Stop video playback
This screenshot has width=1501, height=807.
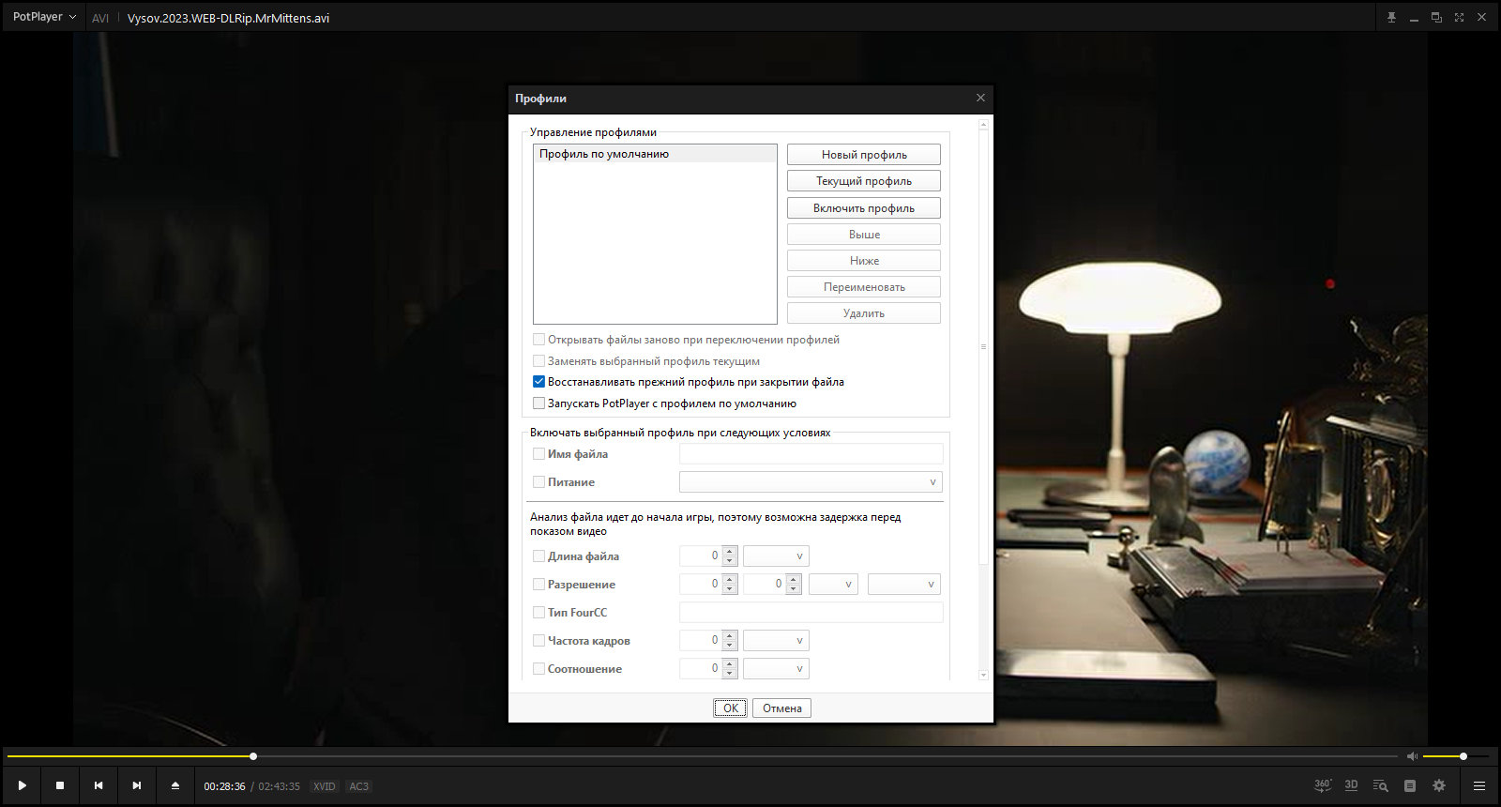click(x=60, y=785)
